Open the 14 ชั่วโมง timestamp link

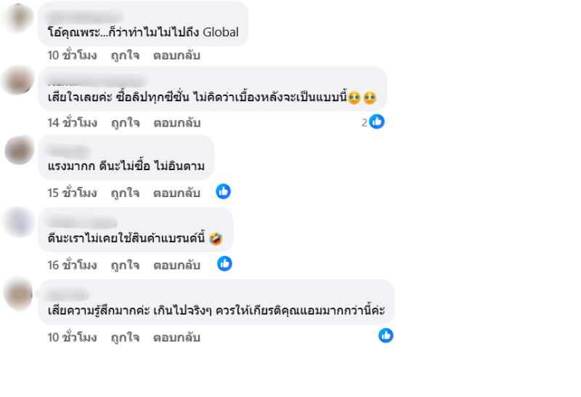[72, 123]
